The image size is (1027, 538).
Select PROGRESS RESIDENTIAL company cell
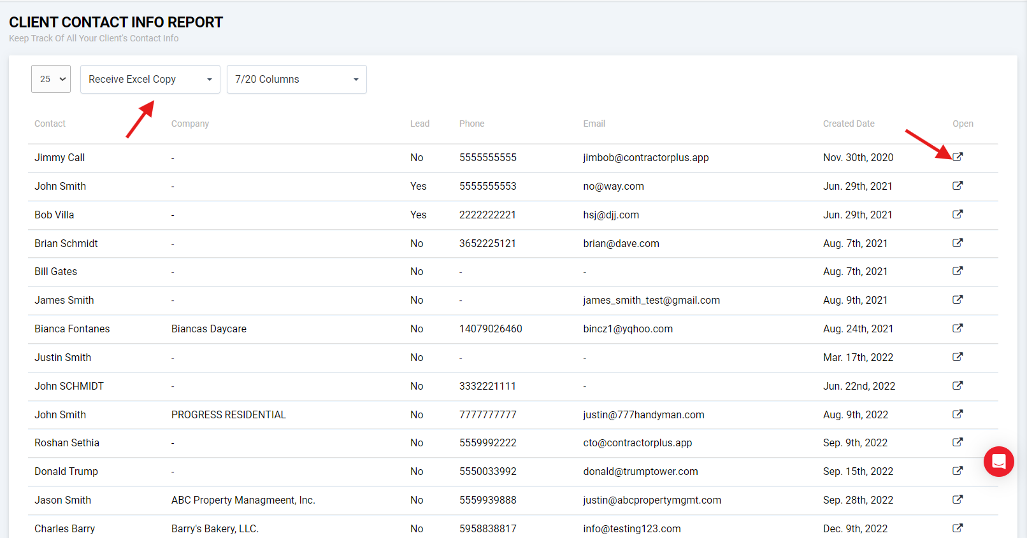(228, 414)
